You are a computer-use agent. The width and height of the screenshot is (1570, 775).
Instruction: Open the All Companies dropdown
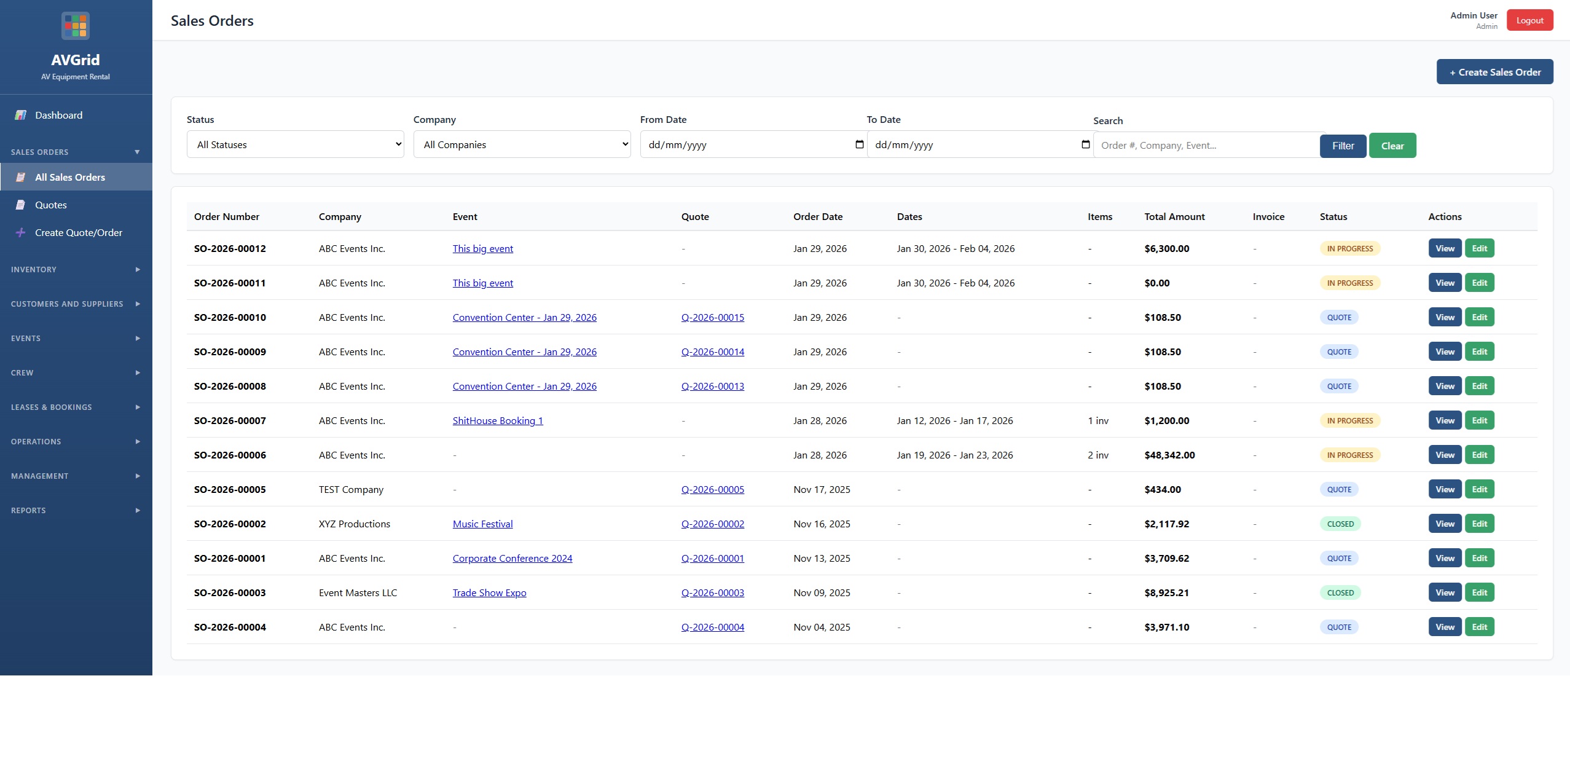(521, 144)
